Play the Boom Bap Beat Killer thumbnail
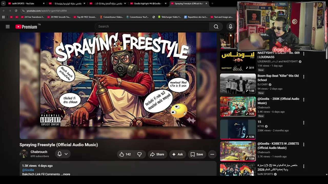The height and width of the screenshot is (184, 328). [238, 84]
